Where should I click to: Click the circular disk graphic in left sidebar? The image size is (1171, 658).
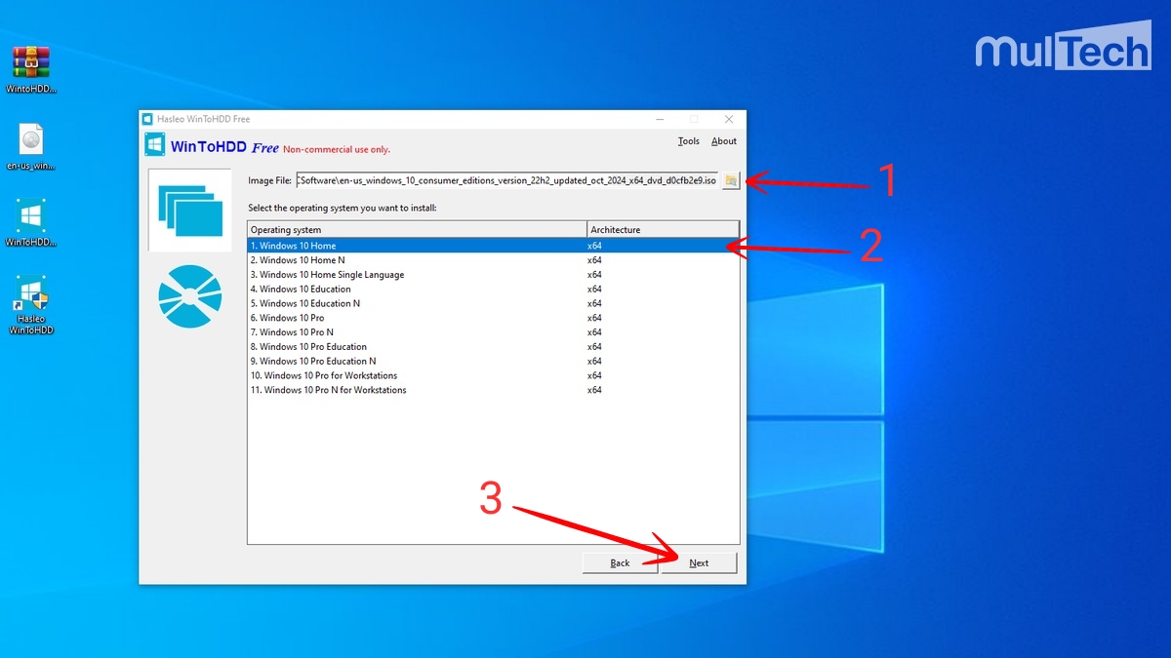point(189,297)
